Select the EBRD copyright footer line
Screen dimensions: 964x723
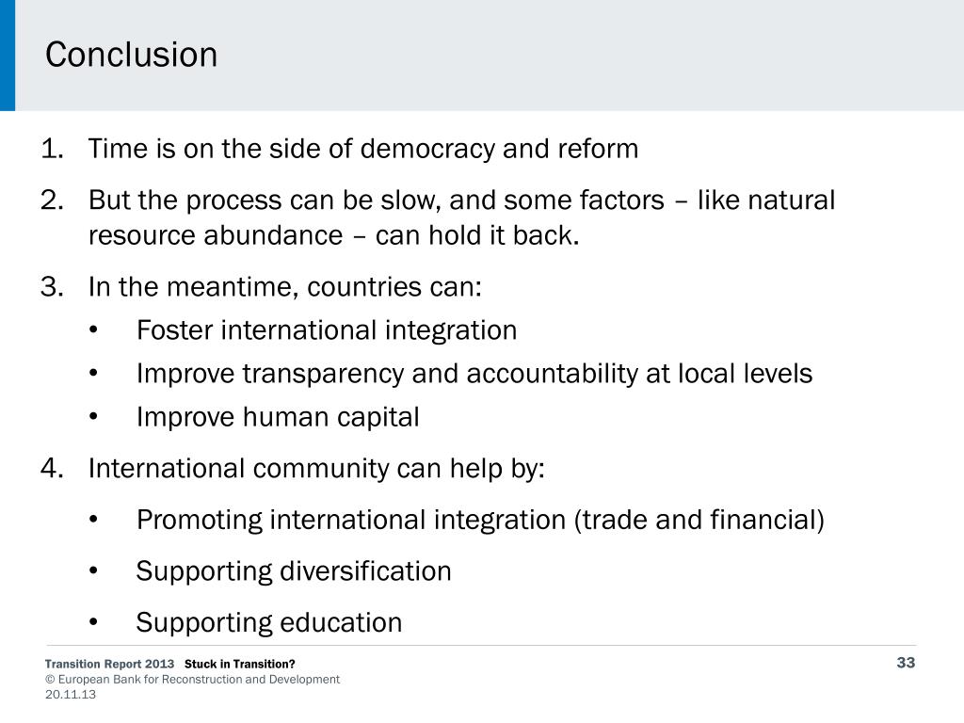192,680
